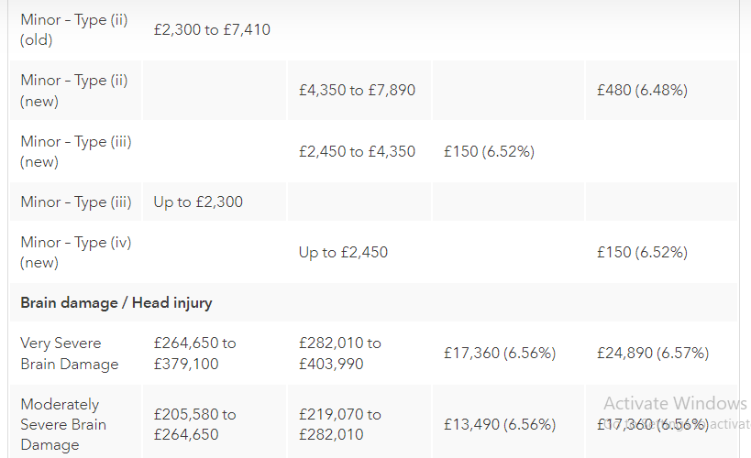This screenshot has width=751, height=458.
Task: Select the "Up to £2,300" cell
Action: 198,202
